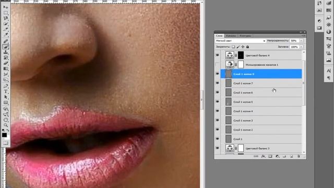Hide the Цветовой баланс 4 layer

(x=218, y=55)
